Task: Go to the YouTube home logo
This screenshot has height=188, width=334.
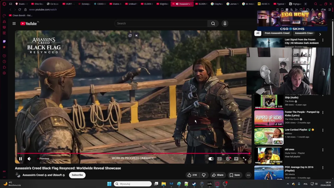Action: [x=28, y=23]
